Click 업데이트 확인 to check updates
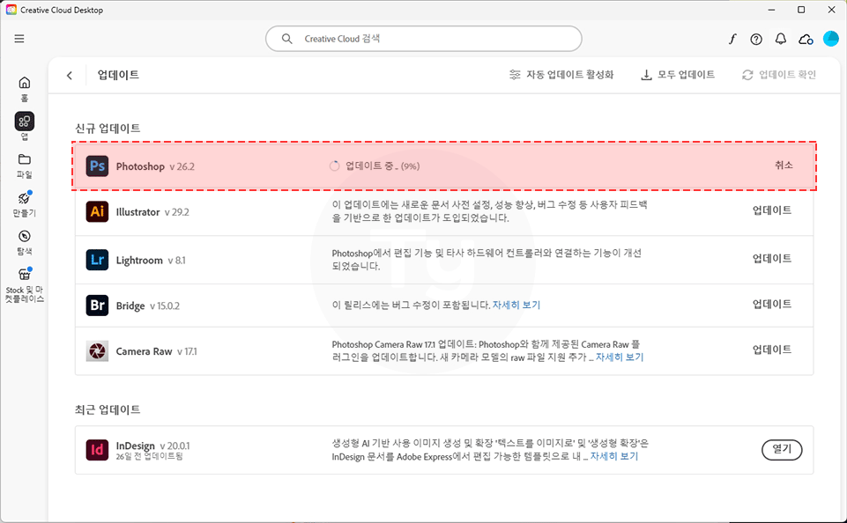The height and width of the screenshot is (523, 847). click(779, 75)
